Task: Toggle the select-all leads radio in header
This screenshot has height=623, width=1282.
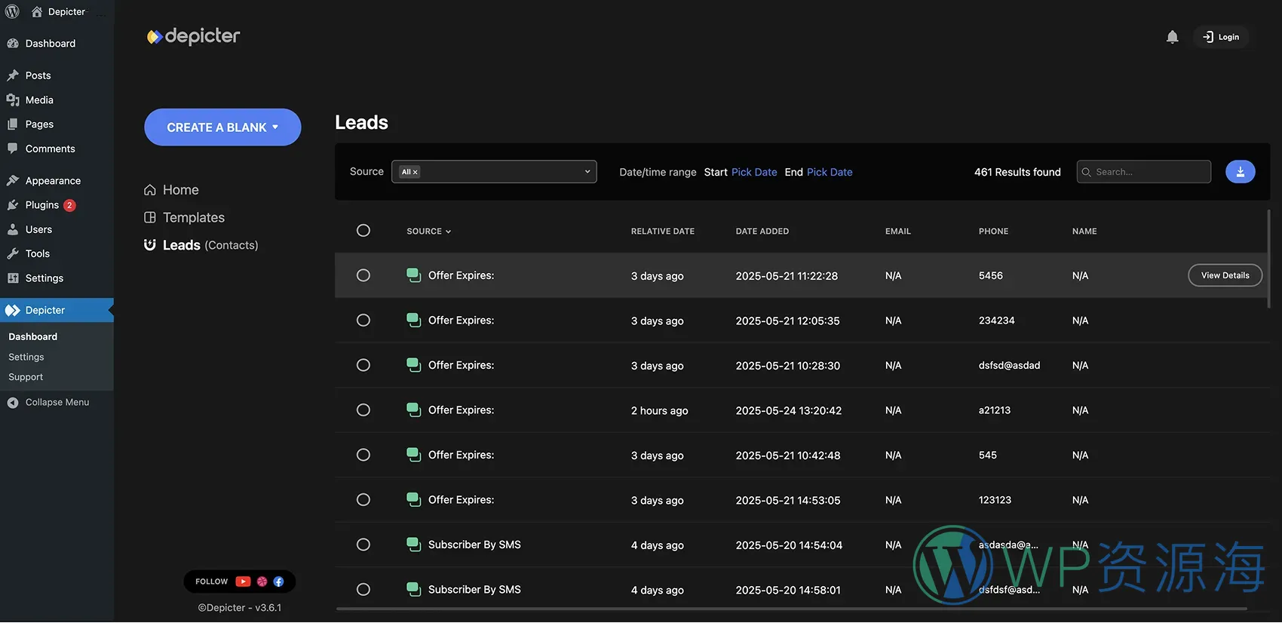Action: coord(363,231)
